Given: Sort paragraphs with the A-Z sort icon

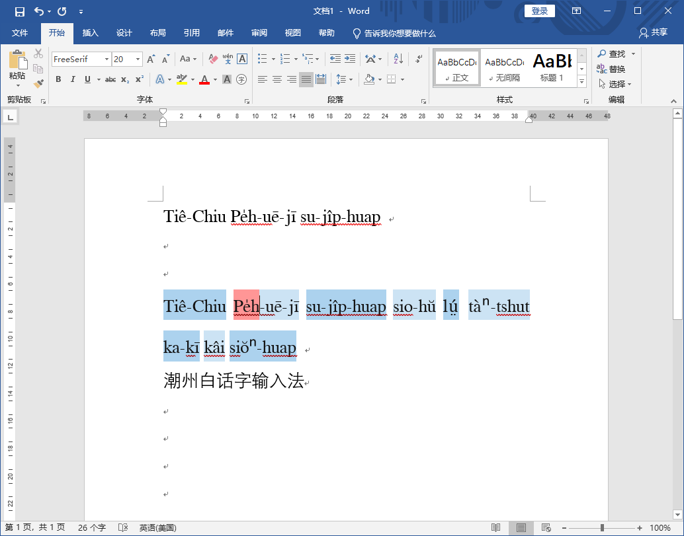Looking at the screenshot, I should [398, 59].
